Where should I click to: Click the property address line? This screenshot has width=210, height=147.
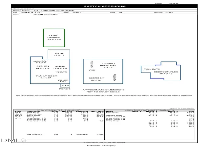click(x=53, y=11)
